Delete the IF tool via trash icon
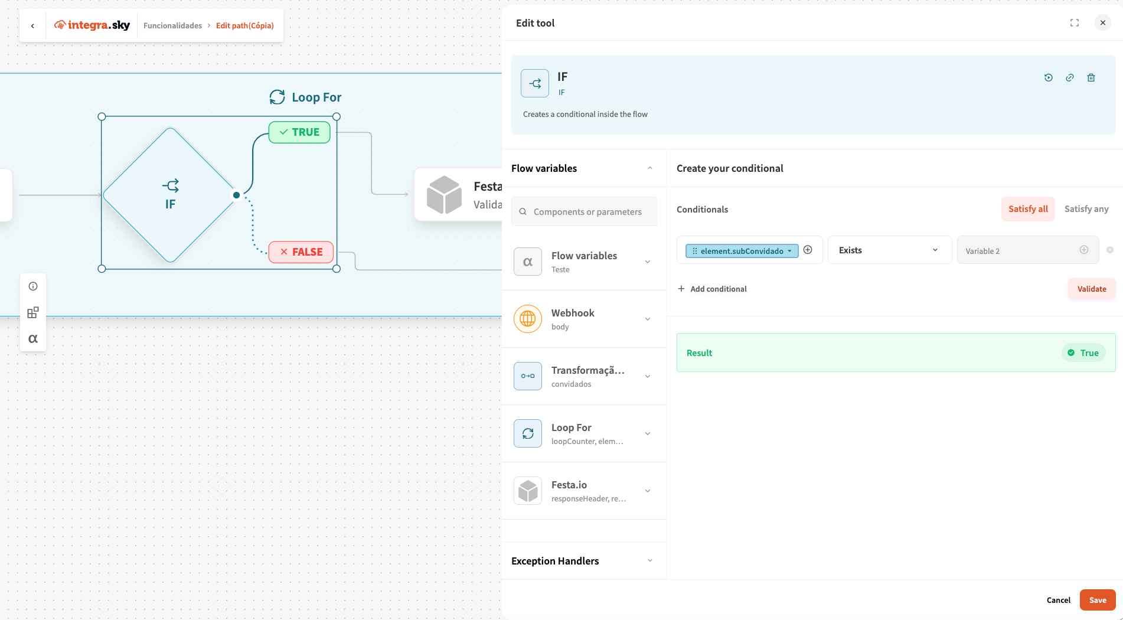The height and width of the screenshot is (620, 1123). coord(1091,77)
